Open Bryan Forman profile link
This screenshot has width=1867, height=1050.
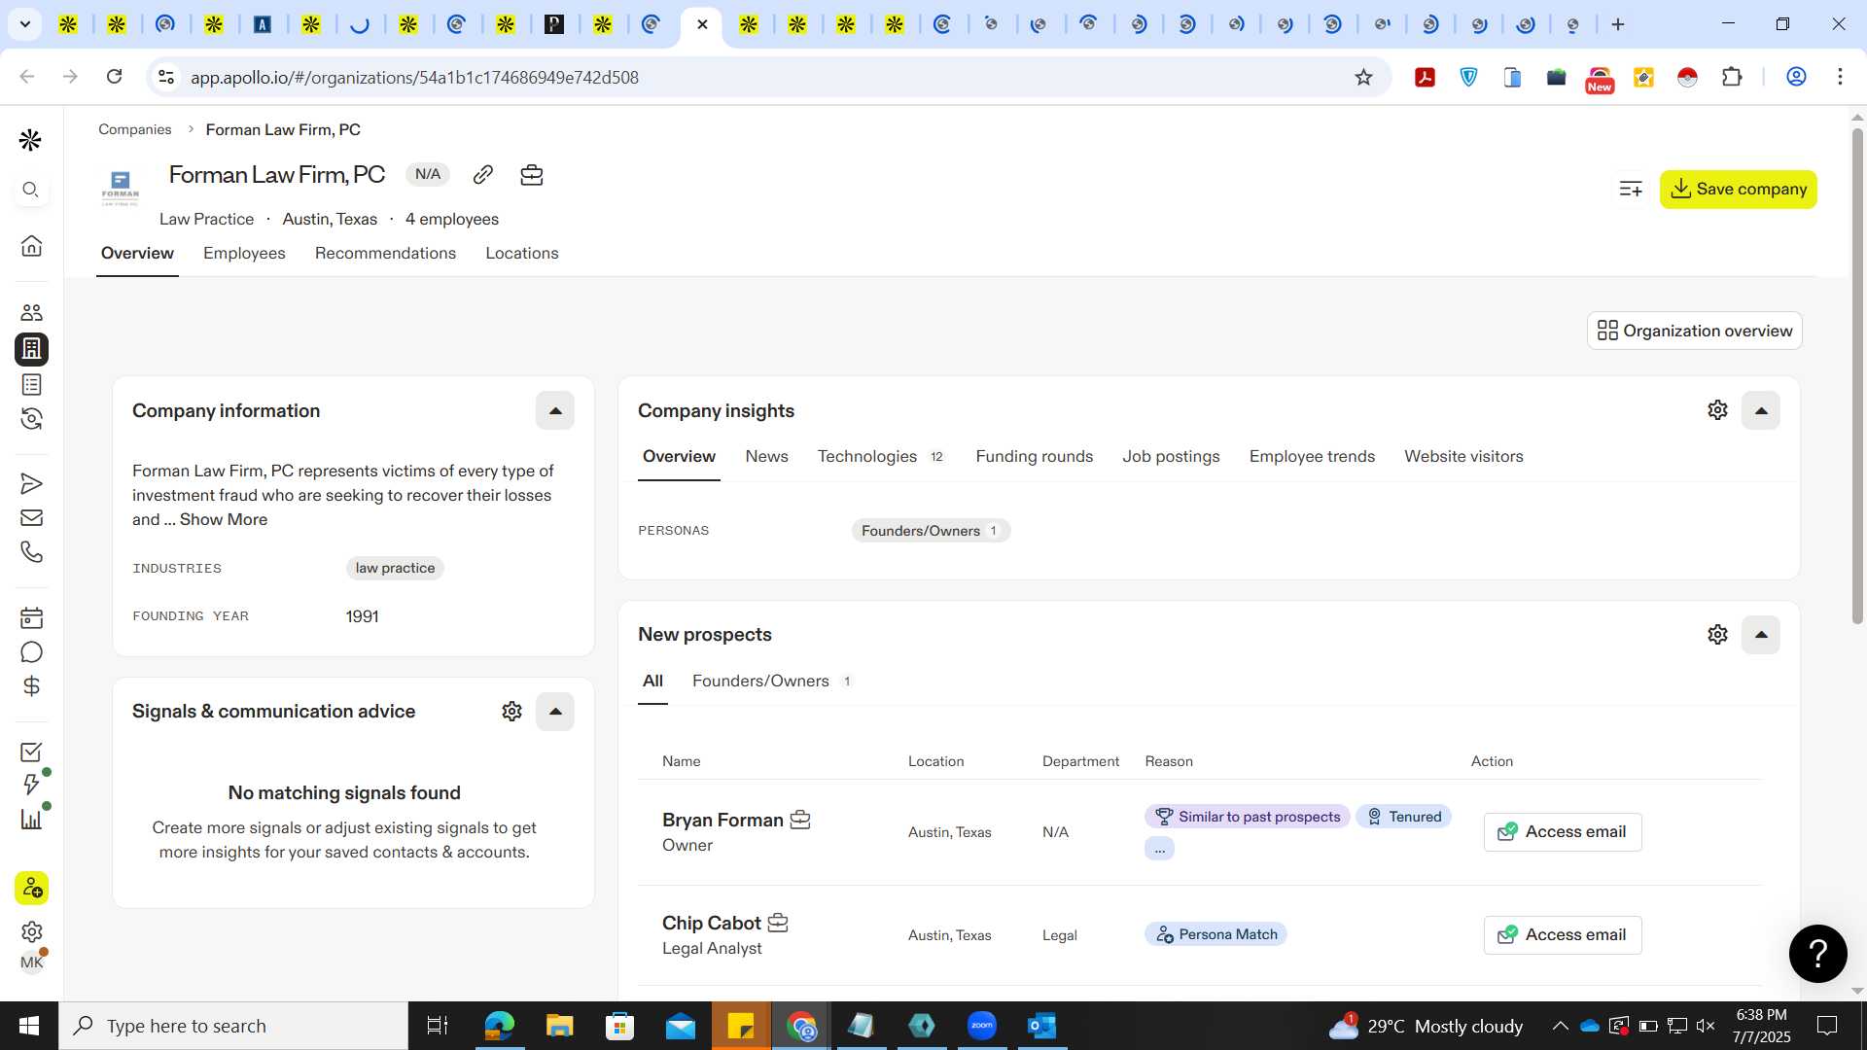coord(722,820)
